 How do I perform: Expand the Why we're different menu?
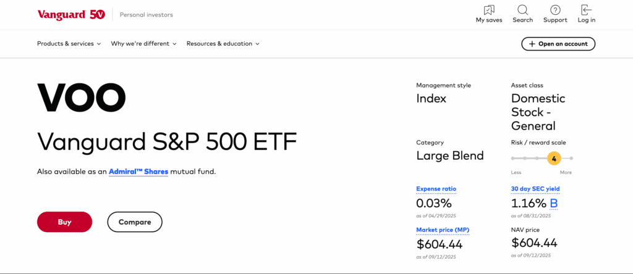(143, 44)
